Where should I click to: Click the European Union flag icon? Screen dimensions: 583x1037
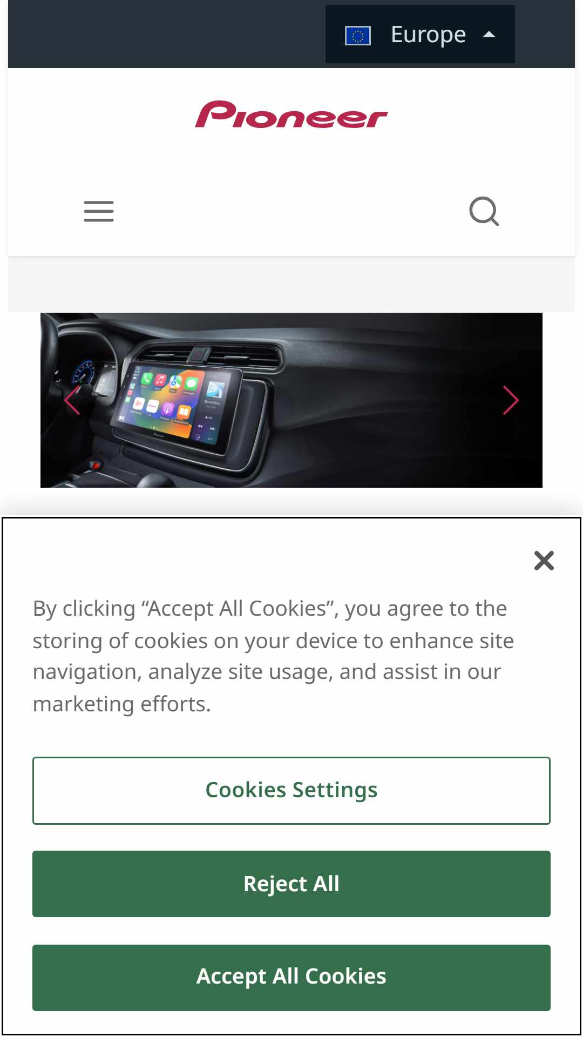coord(357,36)
